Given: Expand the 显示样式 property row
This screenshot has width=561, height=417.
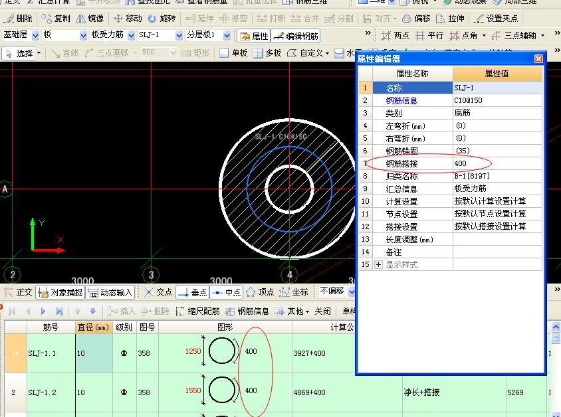Looking at the screenshot, I should (378, 265).
